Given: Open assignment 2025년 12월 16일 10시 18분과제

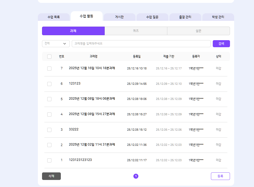Looking at the screenshot, I should 92,68.
